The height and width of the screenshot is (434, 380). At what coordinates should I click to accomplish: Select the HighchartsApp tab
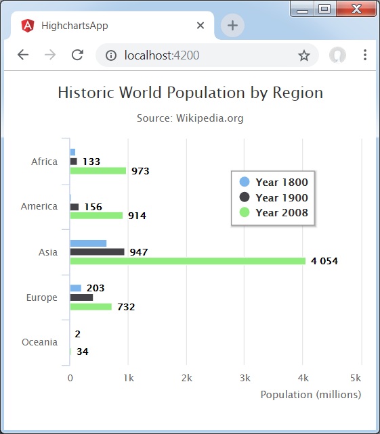112,26
